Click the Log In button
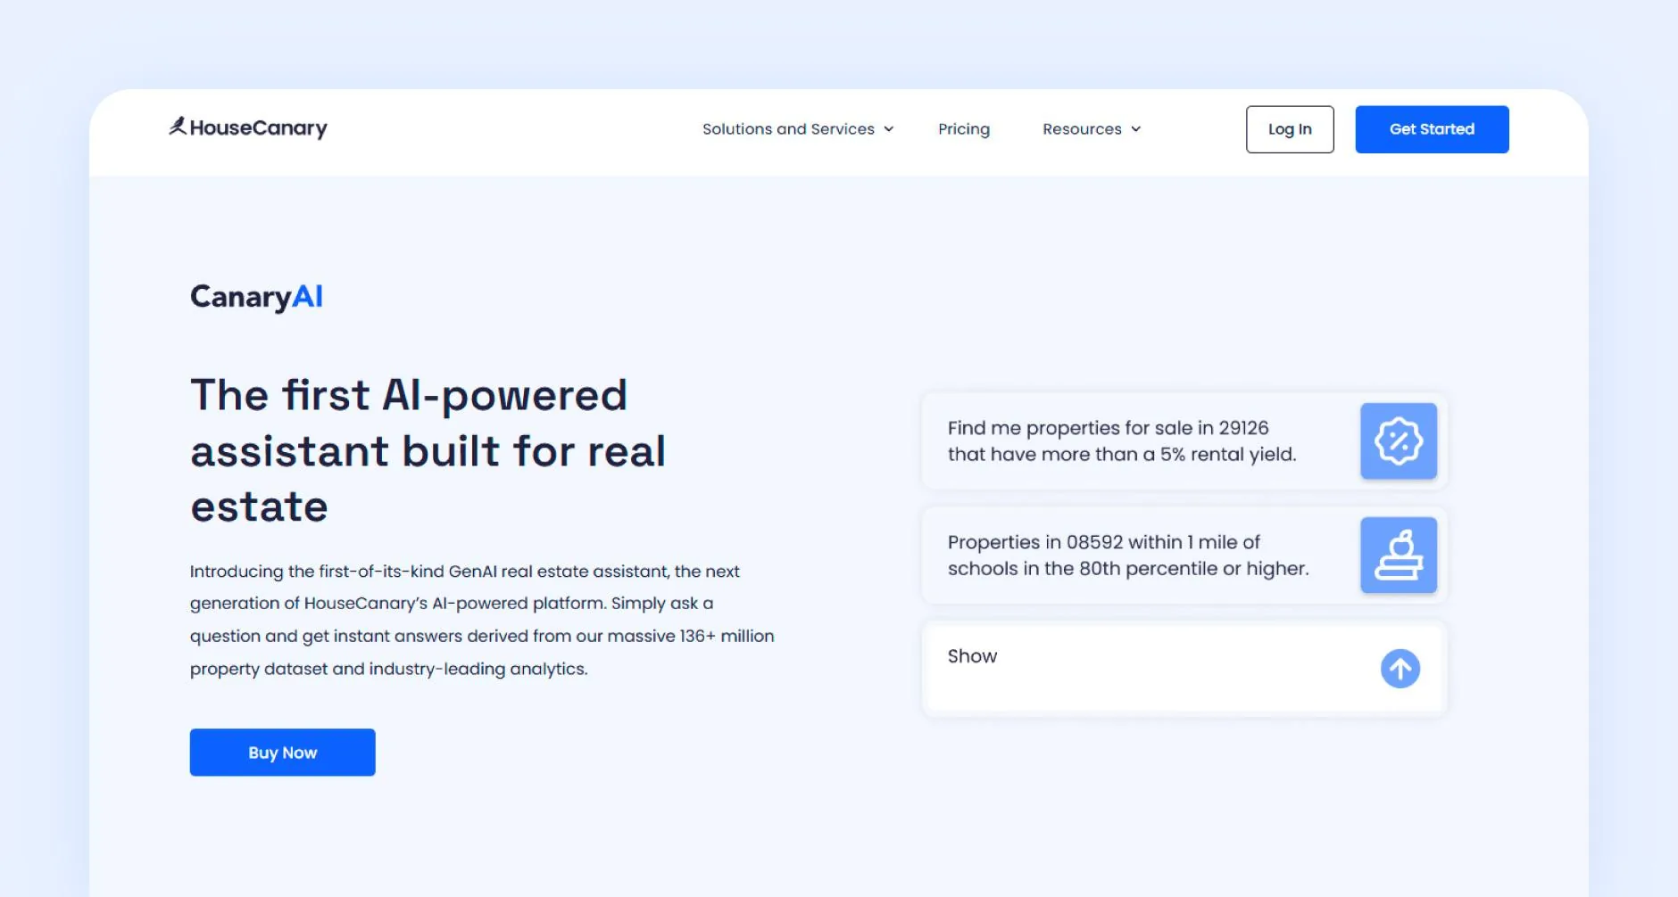The image size is (1678, 897). click(1290, 129)
